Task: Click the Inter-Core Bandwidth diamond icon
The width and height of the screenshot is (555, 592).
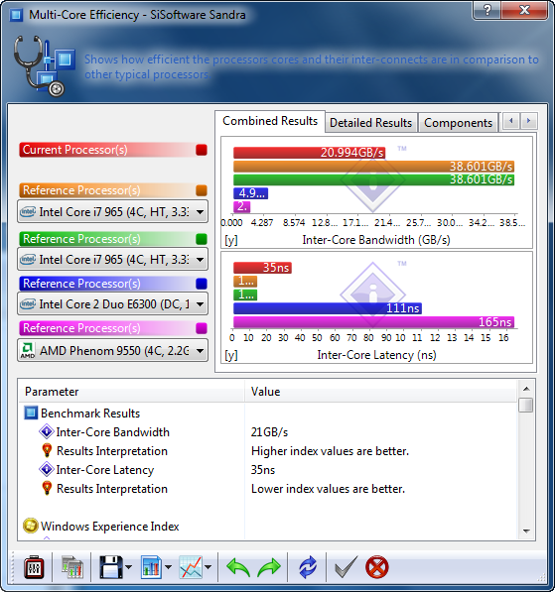Action: pos(47,431)
